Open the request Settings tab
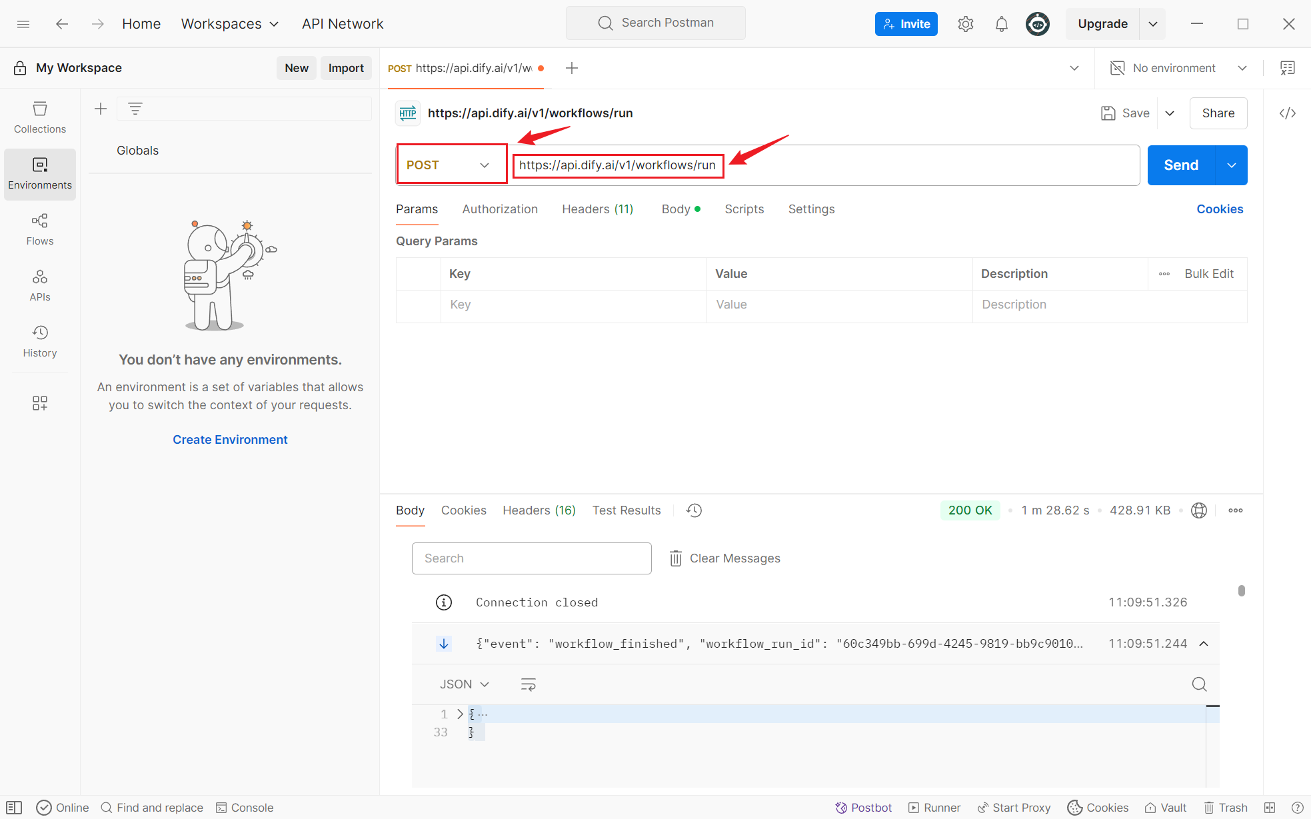This screenshot has width=1311, height=819. pyautogui.click(x=811, y=209)
